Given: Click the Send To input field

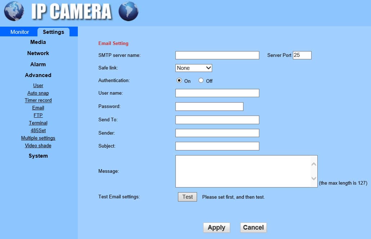Looking at the screenshot, I should point(217,120).
